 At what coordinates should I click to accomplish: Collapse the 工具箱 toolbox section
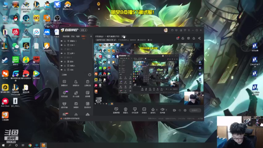coord(90,75)
